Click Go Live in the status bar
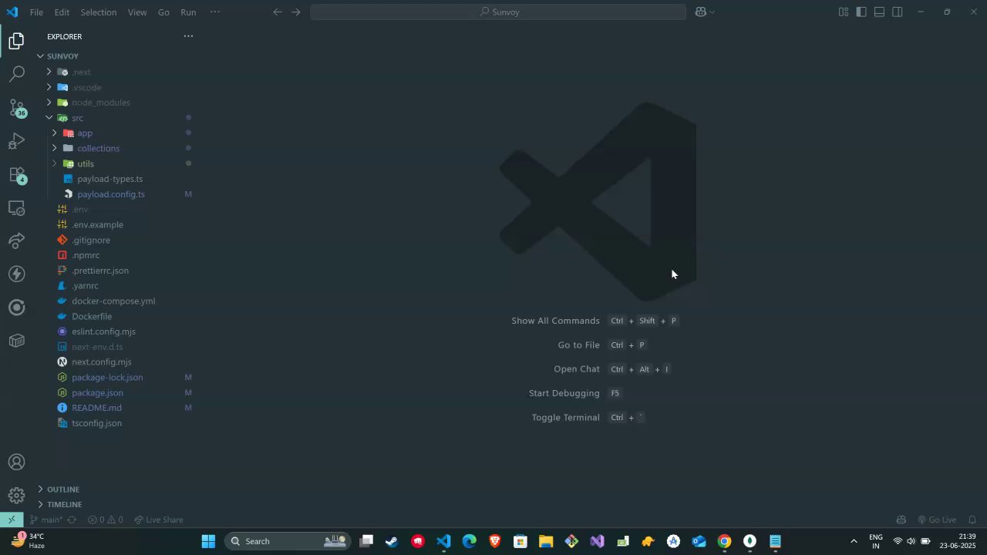Image resolution: width=987 pixels, height=555 pixels. click(937, 520)
